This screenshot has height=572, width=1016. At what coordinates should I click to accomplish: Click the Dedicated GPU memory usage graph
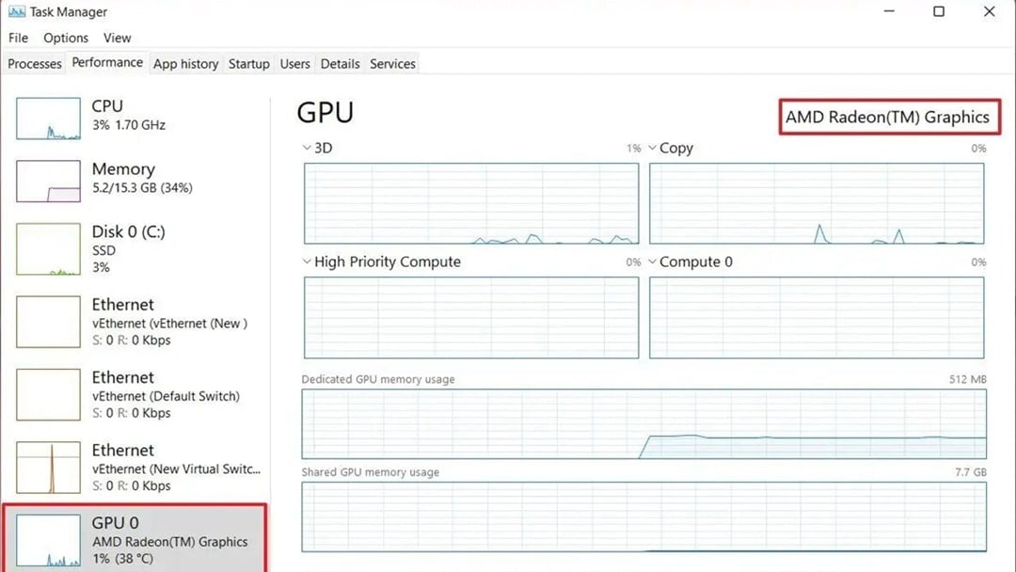coord(643,424)
